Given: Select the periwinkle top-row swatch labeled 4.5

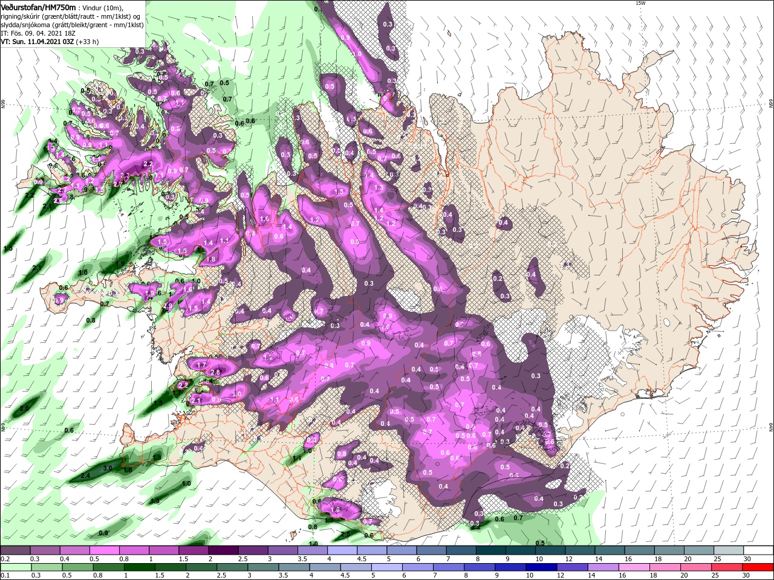Looking at the screenshot, I should pos(372,550).
